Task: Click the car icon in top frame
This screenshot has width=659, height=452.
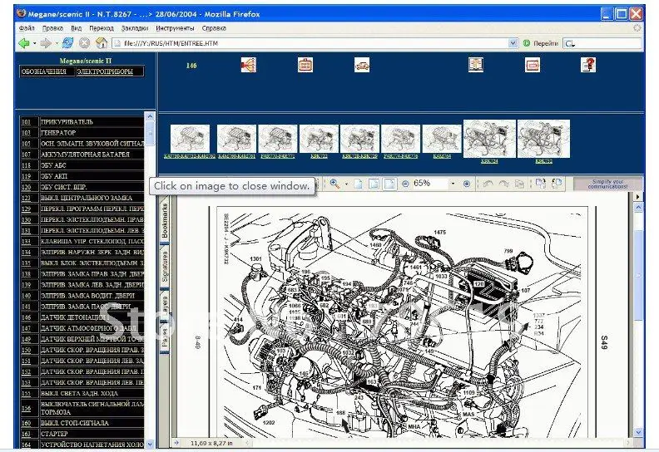Action: pos(362,65)
